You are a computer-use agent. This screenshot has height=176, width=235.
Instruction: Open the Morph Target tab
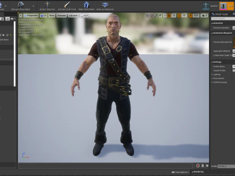(220, 14)
